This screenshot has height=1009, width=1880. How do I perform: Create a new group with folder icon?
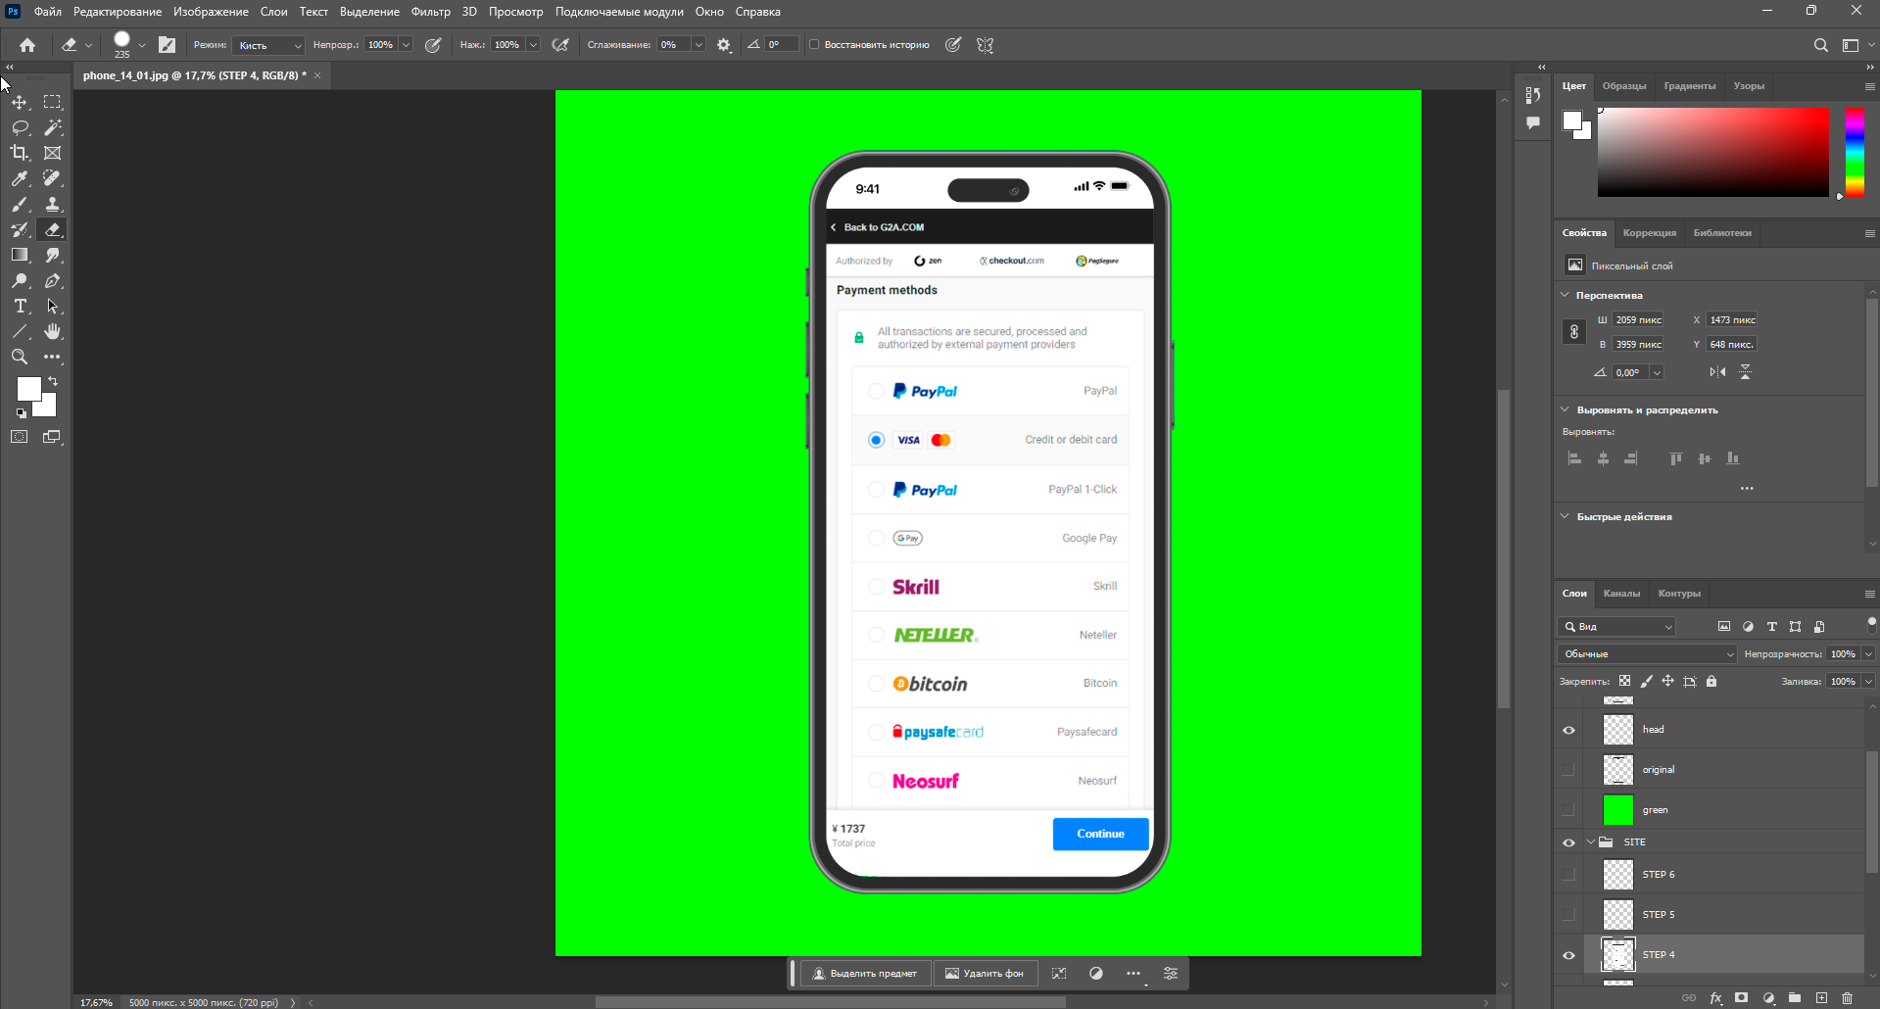1795,998
